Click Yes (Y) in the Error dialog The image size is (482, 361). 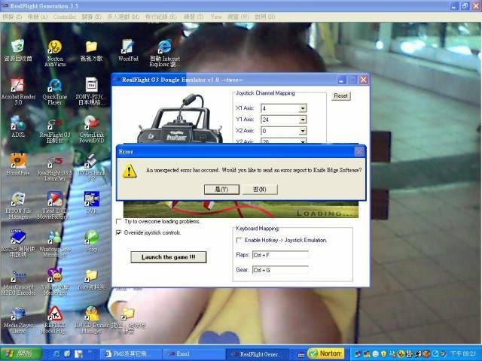pos(221,190)
